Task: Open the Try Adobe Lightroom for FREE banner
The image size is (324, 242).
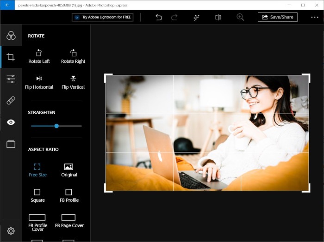Action: pyautogui.click(x=102, y=17)
